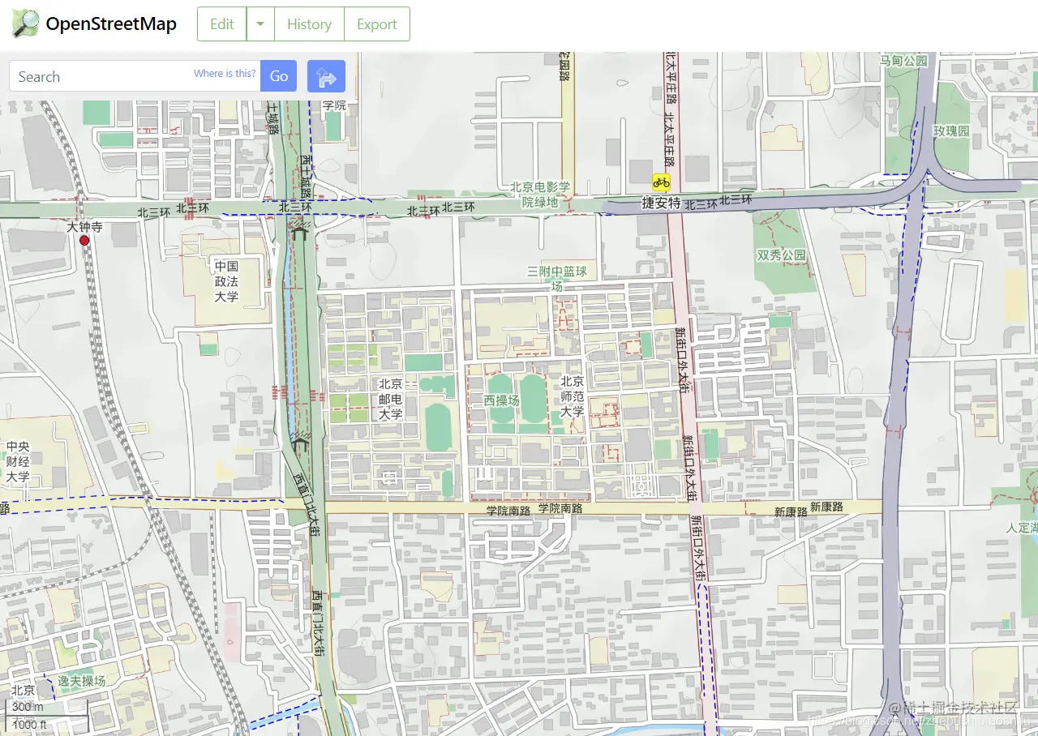Viewport: 1038px width, 736px height.
Task: Open the Export tab
Action: tap(377, 24)
